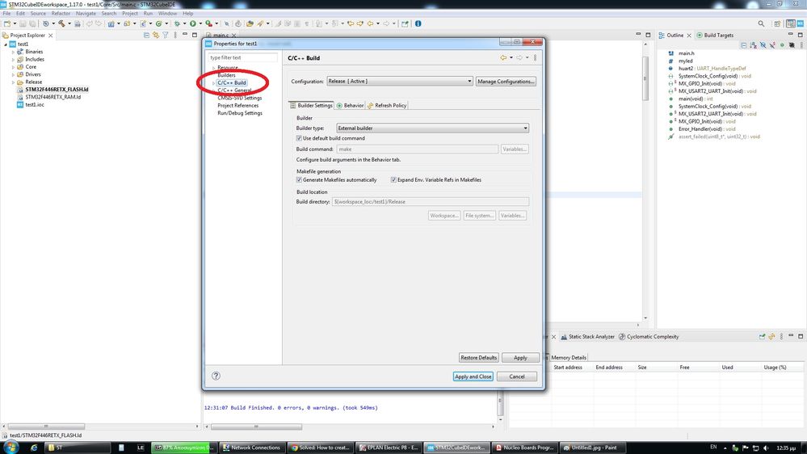Viewport: 807px width, 454px height.
Task: Open the Builder type dropdown showing External builder
Action: coord(432,128)
